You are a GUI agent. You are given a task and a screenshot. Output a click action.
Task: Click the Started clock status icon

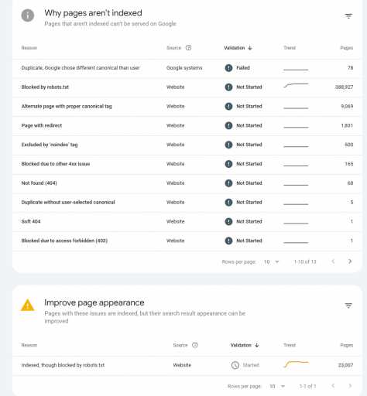(235, 365)
